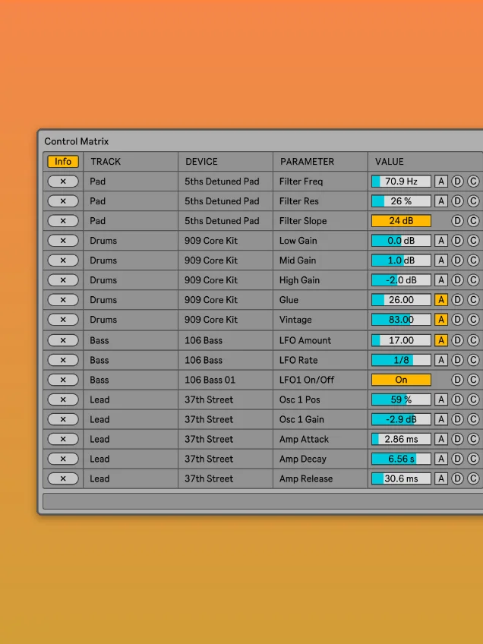This screenshot has height=644, width=483.
Task: Remove the LFO Rate mapping row
Action: [x=63, y=360]
